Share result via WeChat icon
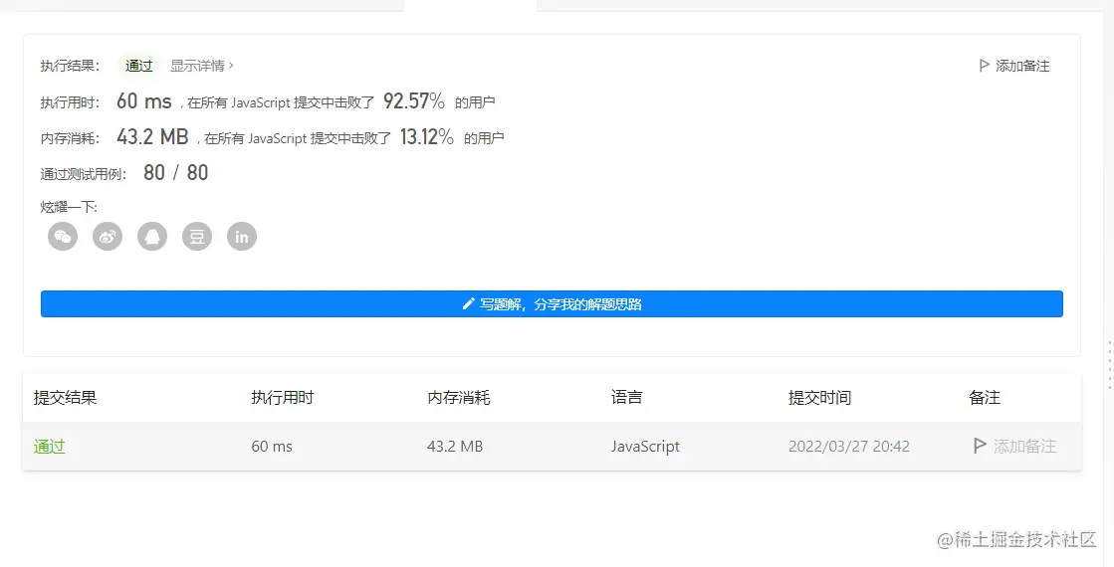1114x567 pixels. (x=63, y=237)
